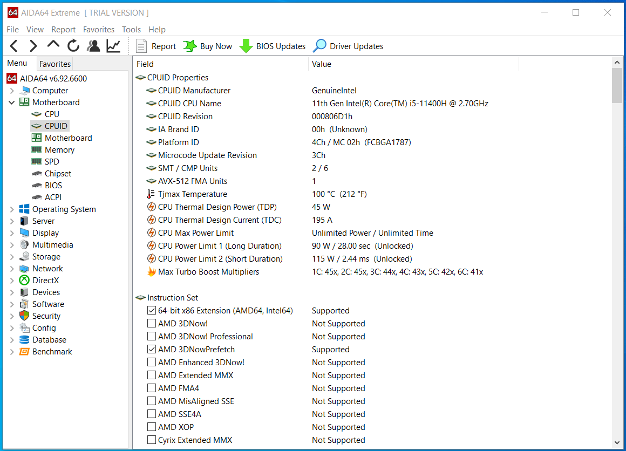Switch to the Favorites tab
Image resolution: width=626 pixels, height=451 pixels.
point(55,64)
